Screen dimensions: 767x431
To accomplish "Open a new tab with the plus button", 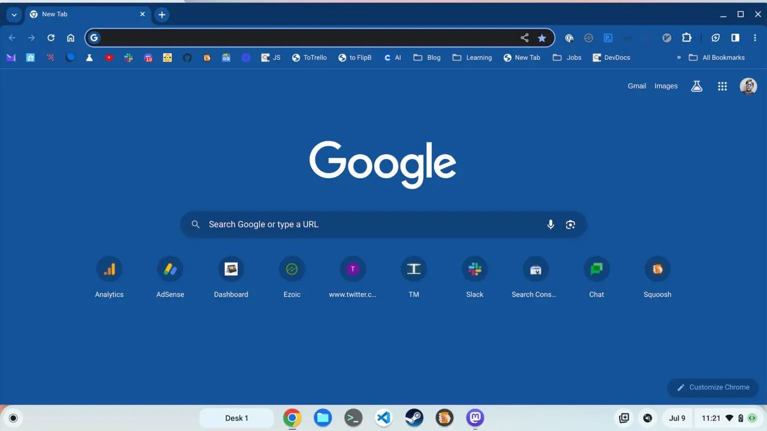I will click(162, 15).
